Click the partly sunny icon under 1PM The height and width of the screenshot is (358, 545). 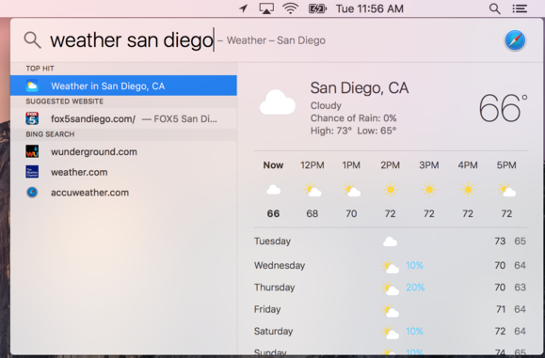[x=351, y=190]
